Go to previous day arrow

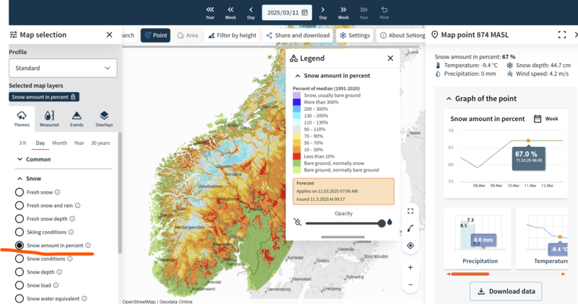[x=251, y=12]
